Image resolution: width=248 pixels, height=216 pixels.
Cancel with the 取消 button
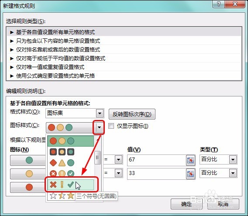[x=223, y=204]
